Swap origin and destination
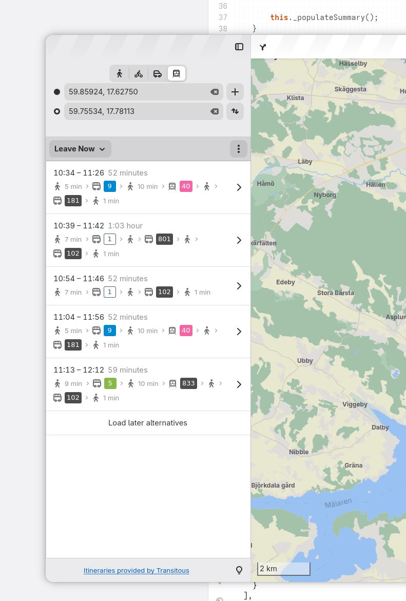This screenshot has width=406, height=601. (235, 111)
